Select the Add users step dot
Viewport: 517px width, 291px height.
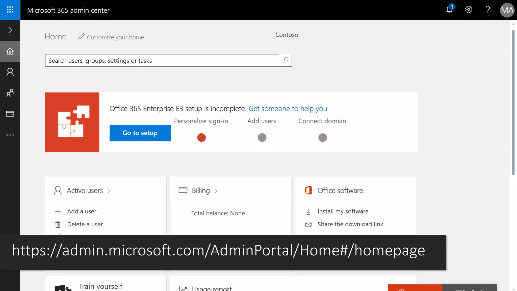(262, 138)
